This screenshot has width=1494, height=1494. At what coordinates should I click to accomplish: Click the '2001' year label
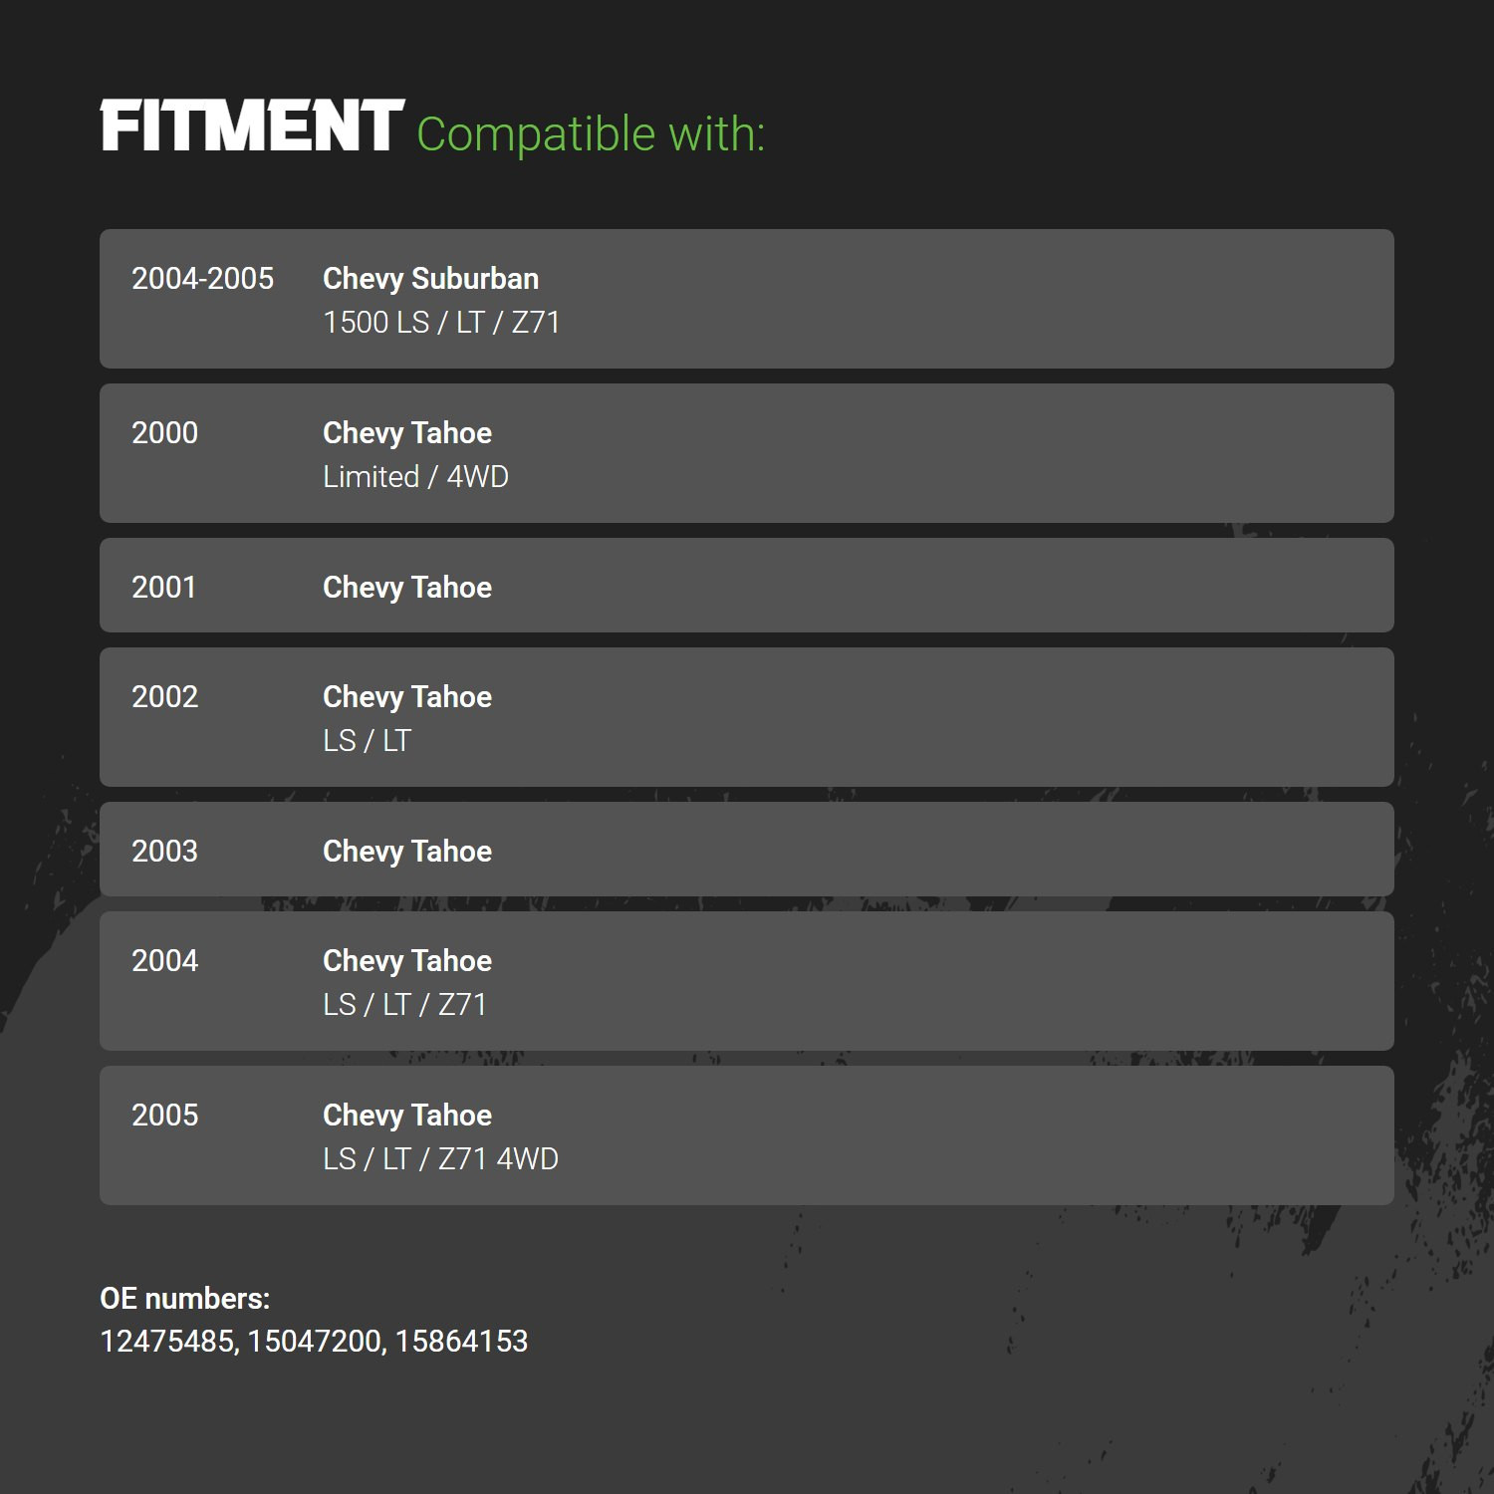click(x=163, y=588)
